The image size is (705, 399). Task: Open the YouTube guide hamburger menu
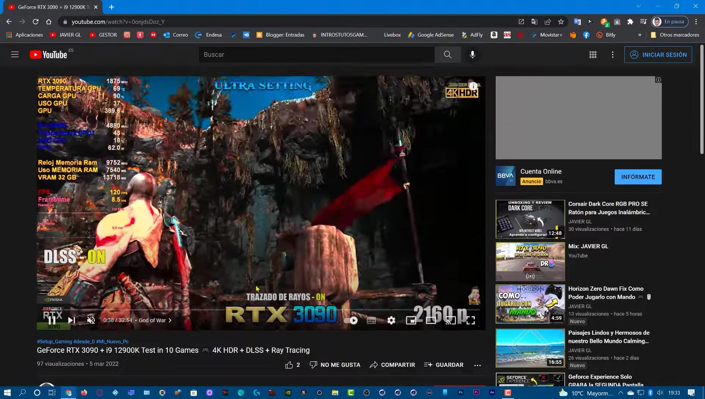(x=15, y=55)
